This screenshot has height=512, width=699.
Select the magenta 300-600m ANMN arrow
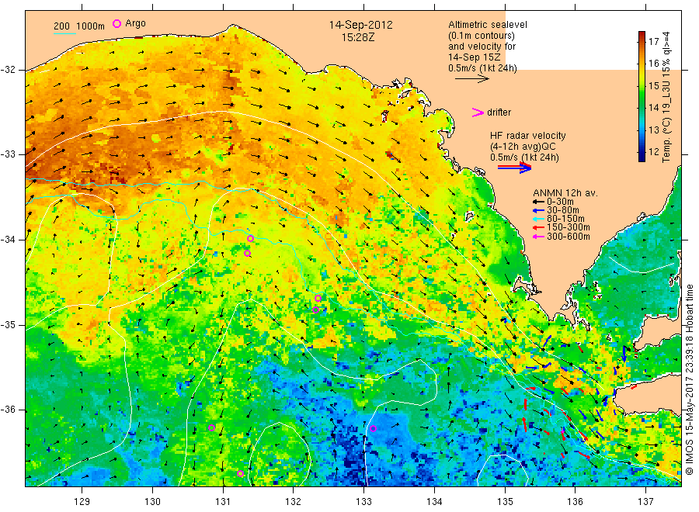539,237
